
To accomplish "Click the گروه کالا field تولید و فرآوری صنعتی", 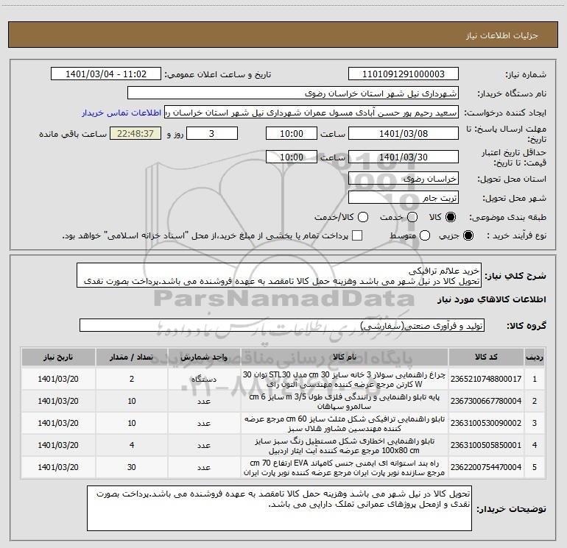I will pyautogui.click(x=282, y=325).
